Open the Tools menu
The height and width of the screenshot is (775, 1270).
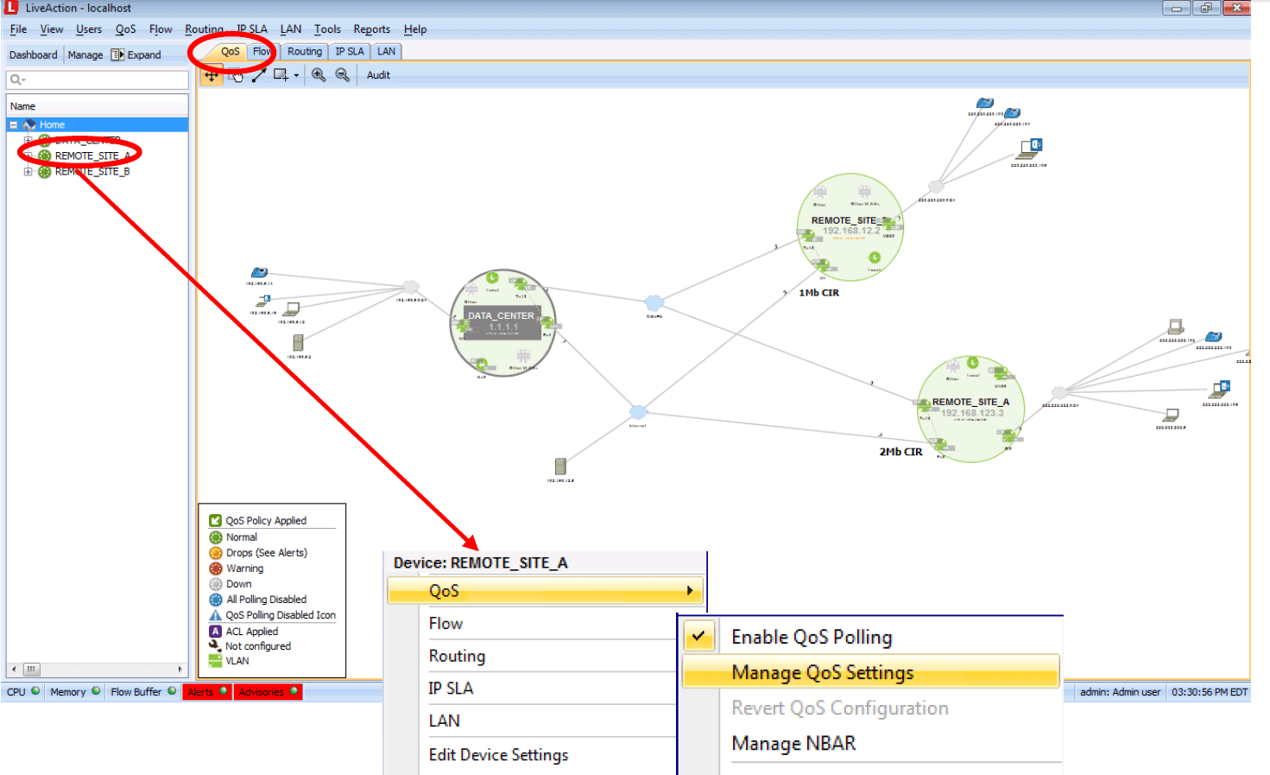click(327, 29)
